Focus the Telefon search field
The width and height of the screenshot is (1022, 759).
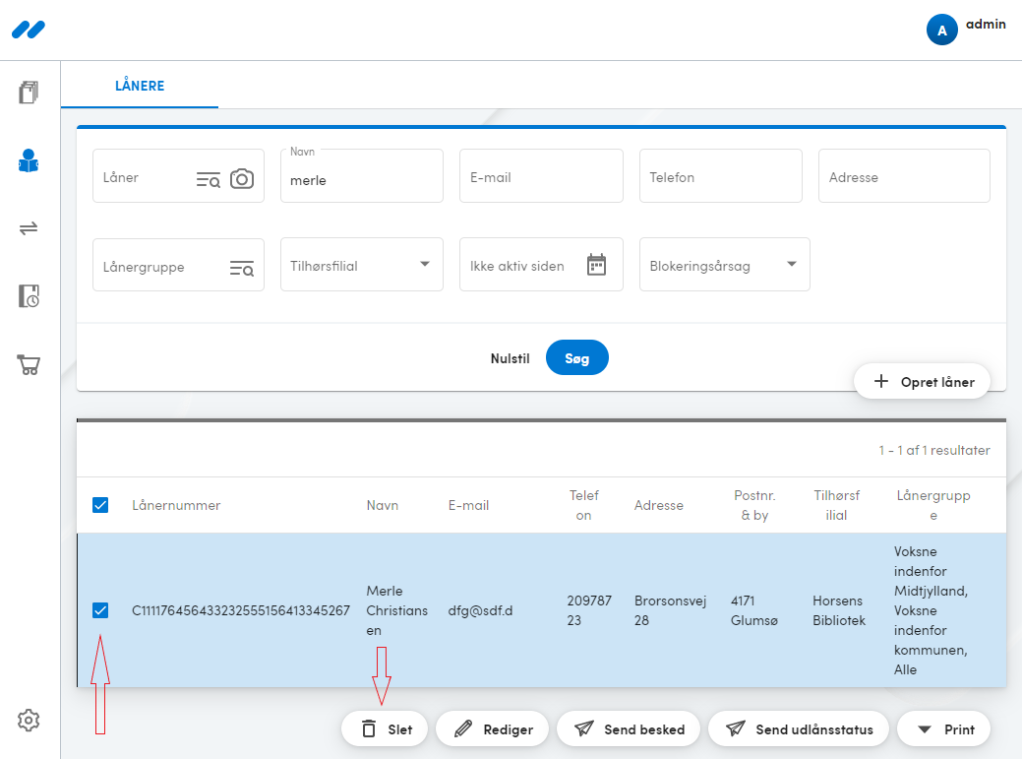click(721, 176)
